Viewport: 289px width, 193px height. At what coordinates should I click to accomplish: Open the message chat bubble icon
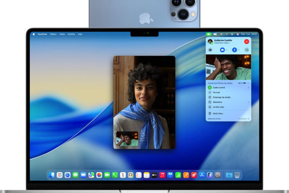(210, 50)
